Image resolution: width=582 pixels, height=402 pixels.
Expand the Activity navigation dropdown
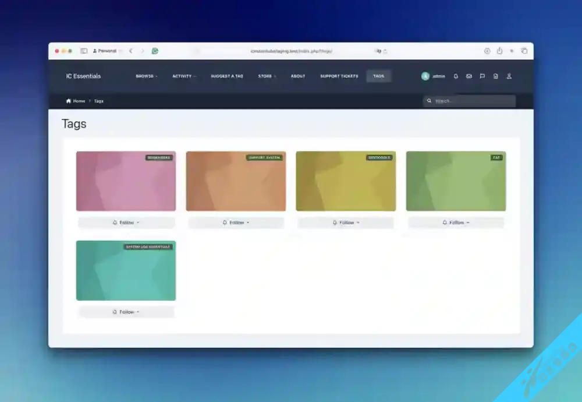point(184,76)
